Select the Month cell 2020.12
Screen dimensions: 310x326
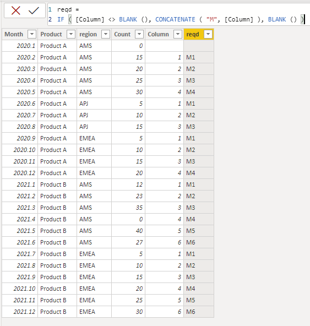point(20,173)
